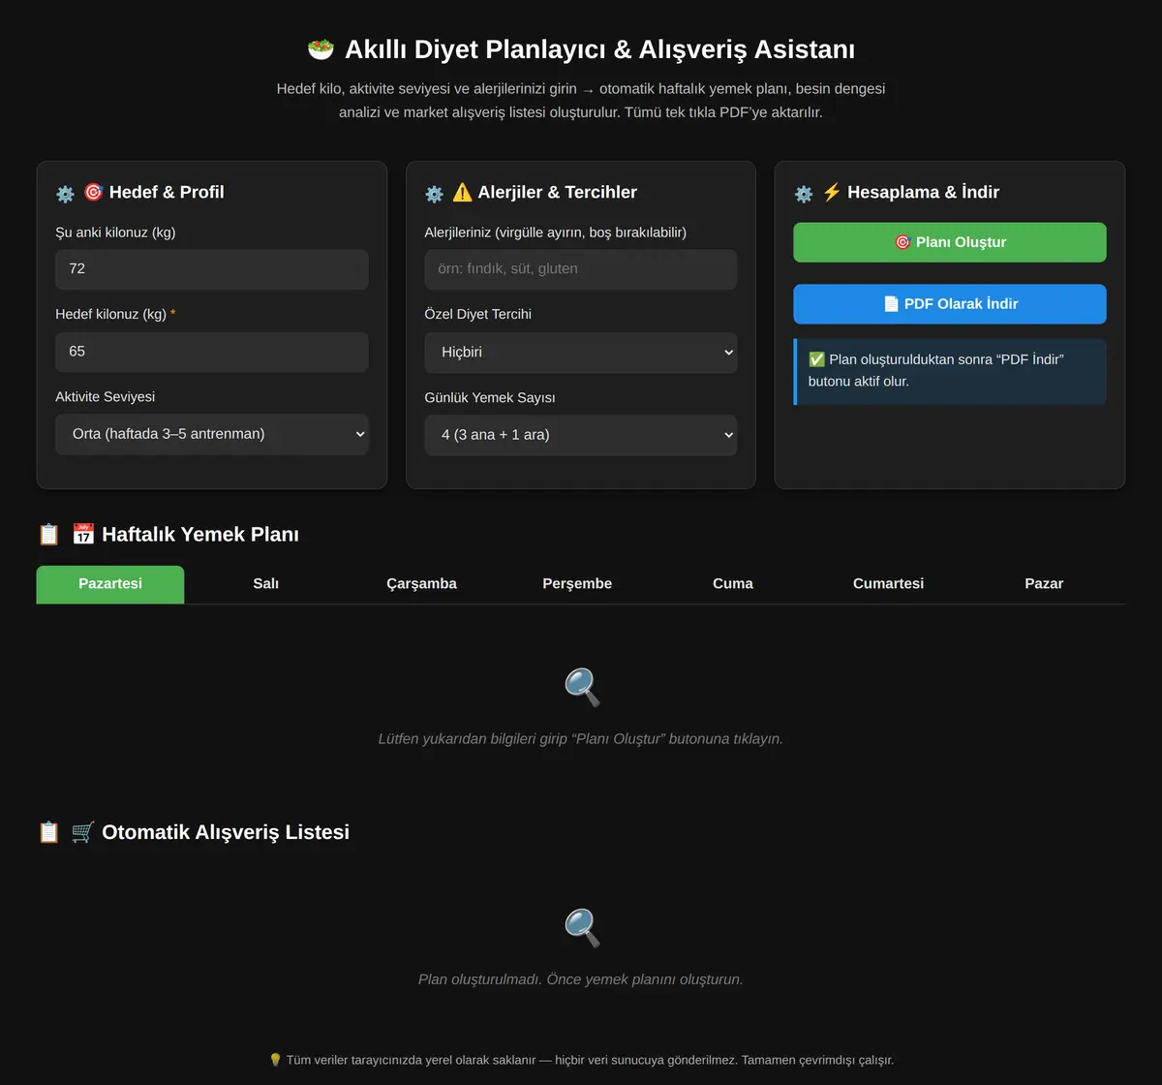Click the green checkmark icon in the info box
Screen dimensions: 1162x1085
pyautogui.click(x=817, y=359)
